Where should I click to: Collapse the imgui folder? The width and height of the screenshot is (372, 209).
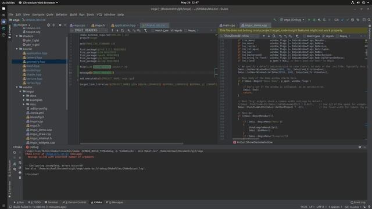point(20,92)
